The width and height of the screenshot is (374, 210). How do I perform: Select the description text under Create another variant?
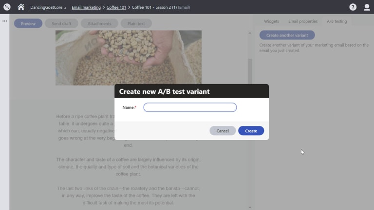314,48
